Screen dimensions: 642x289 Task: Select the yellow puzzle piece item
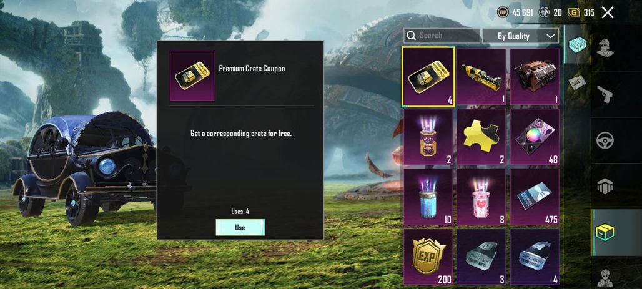[x=481, y=137]
